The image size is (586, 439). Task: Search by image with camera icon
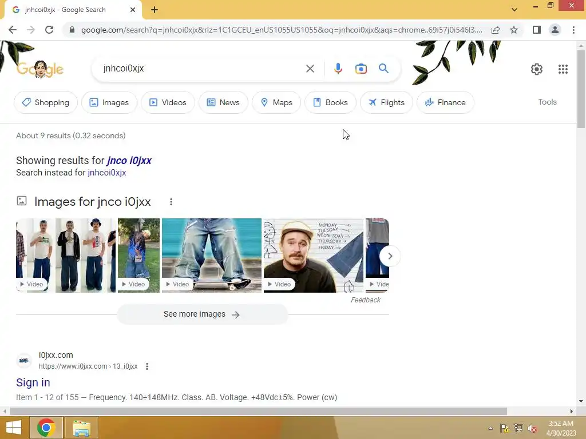tap(361, 69)
